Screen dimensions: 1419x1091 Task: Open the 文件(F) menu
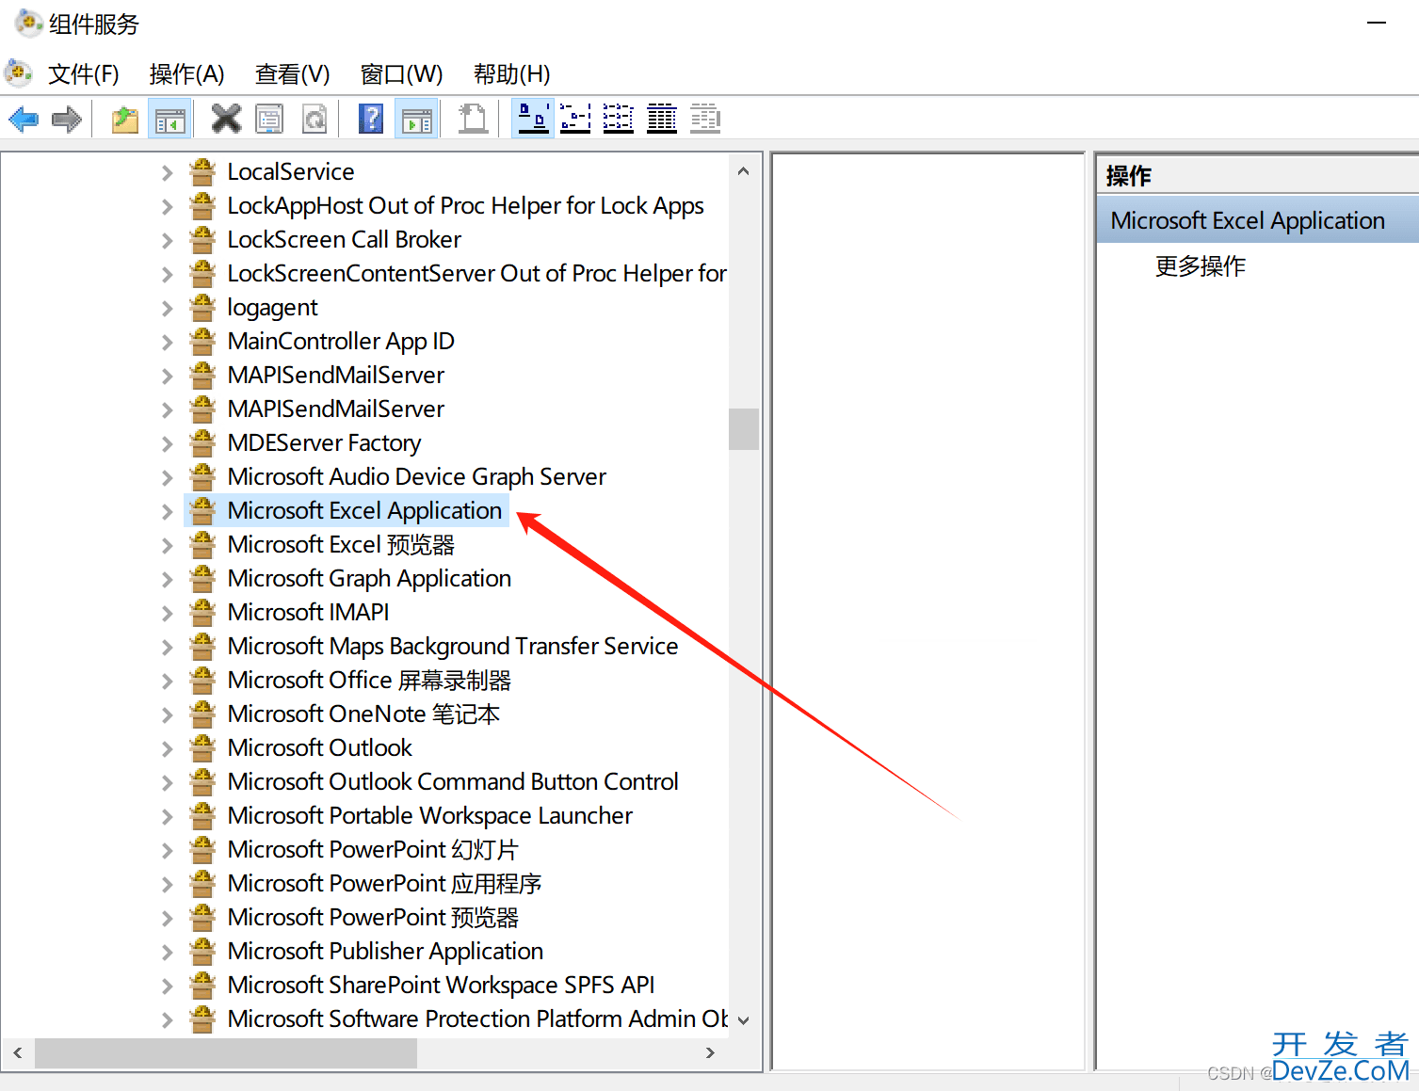84,74
